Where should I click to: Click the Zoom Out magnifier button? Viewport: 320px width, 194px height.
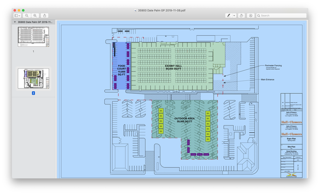26,16
